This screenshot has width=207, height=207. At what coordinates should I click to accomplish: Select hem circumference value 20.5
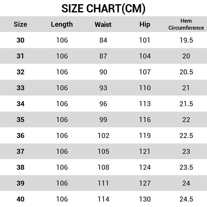click(x=186, y=72)
